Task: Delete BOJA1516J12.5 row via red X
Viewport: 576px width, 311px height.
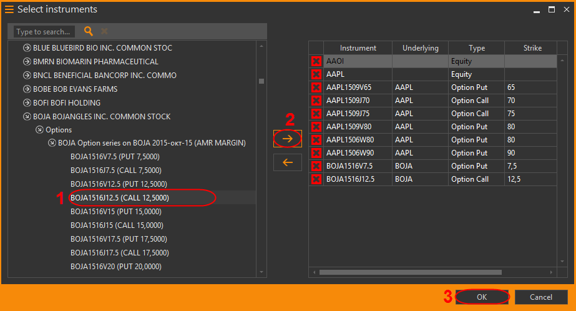Action: 316,179
